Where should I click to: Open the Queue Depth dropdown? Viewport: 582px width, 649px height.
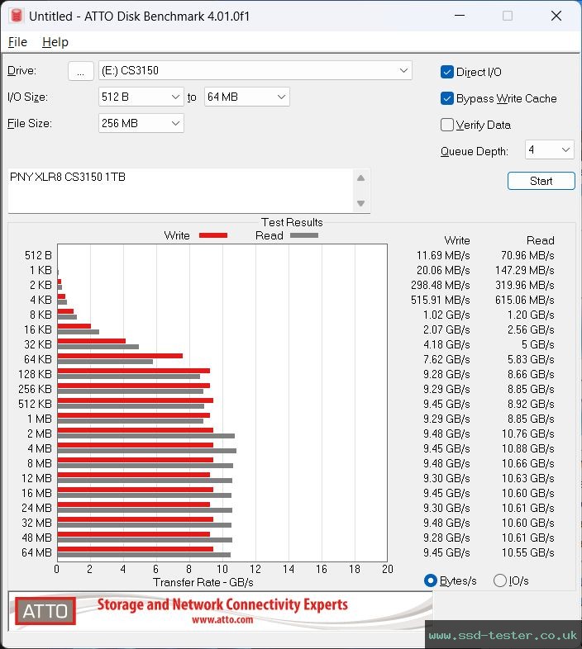tap(549, 149)
